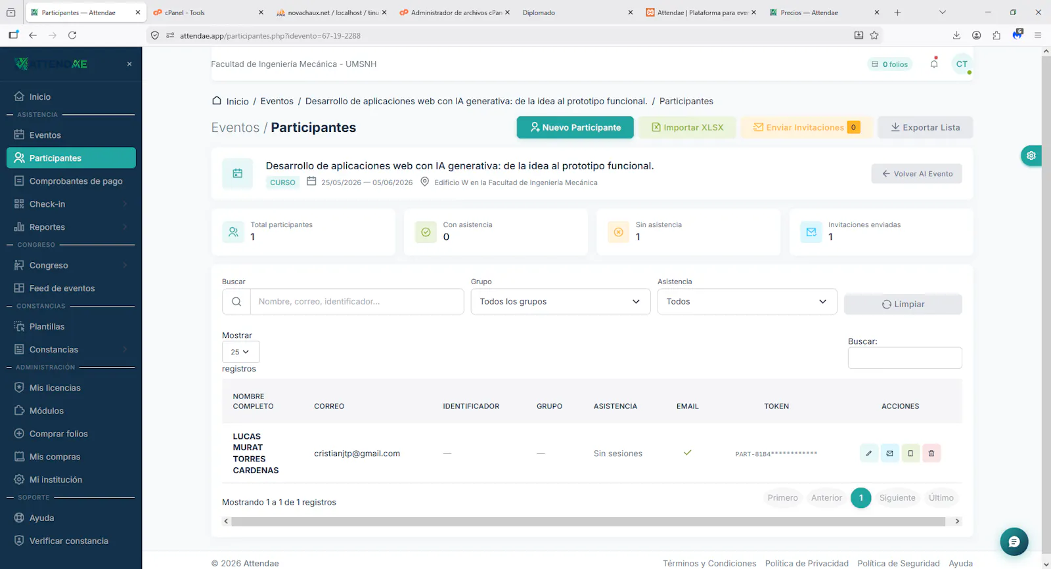This screenshot has height=569, width=1051.
Task: Expand the Constancias sidebar submenu
Action: (71, 350)
